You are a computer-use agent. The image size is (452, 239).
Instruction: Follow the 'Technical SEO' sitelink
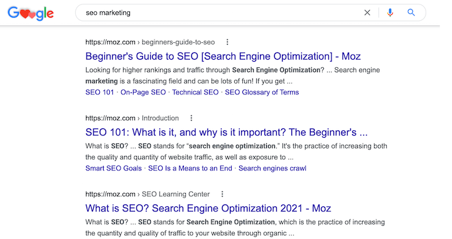click(x=195, y=92)
